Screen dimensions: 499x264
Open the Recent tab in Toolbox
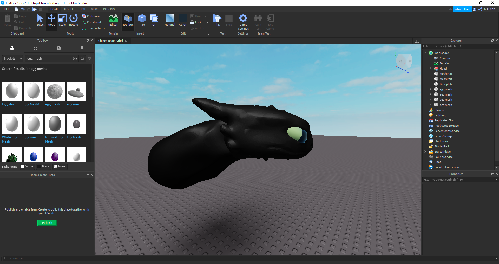pyautogui.click(x=59, y=48)
